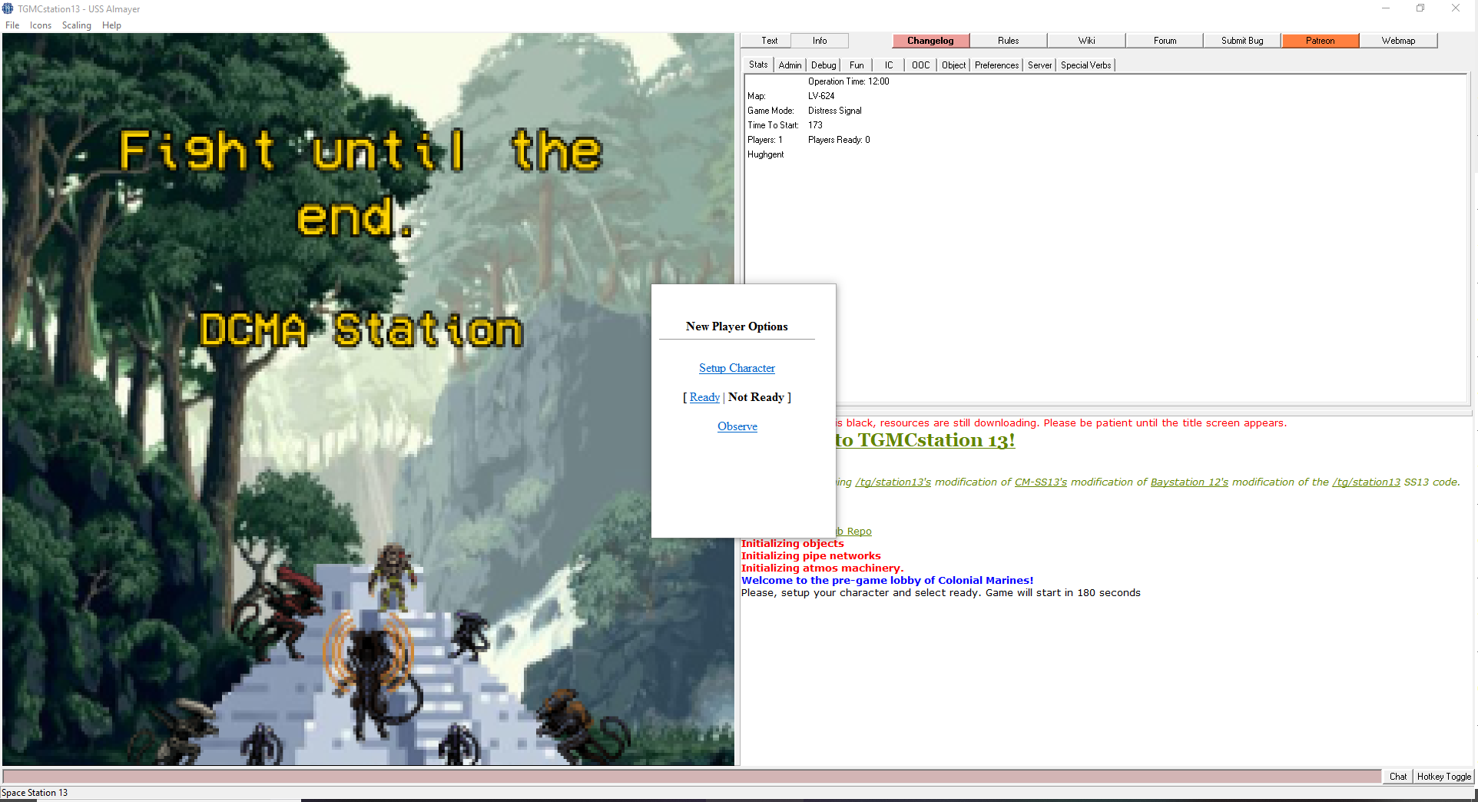Open the CM-SS13's link
The width and height of the screenshot is (1478, 802).
pyautogui.click(x=1041, y=482)
